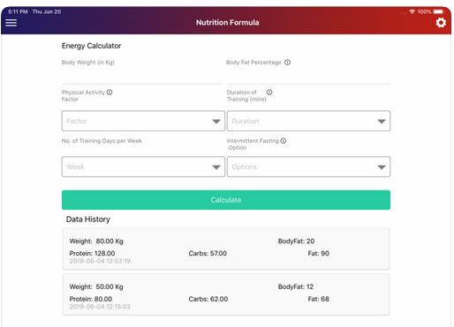Open settings via gear icon
454x327 pixels.
[x=441, y=23]
